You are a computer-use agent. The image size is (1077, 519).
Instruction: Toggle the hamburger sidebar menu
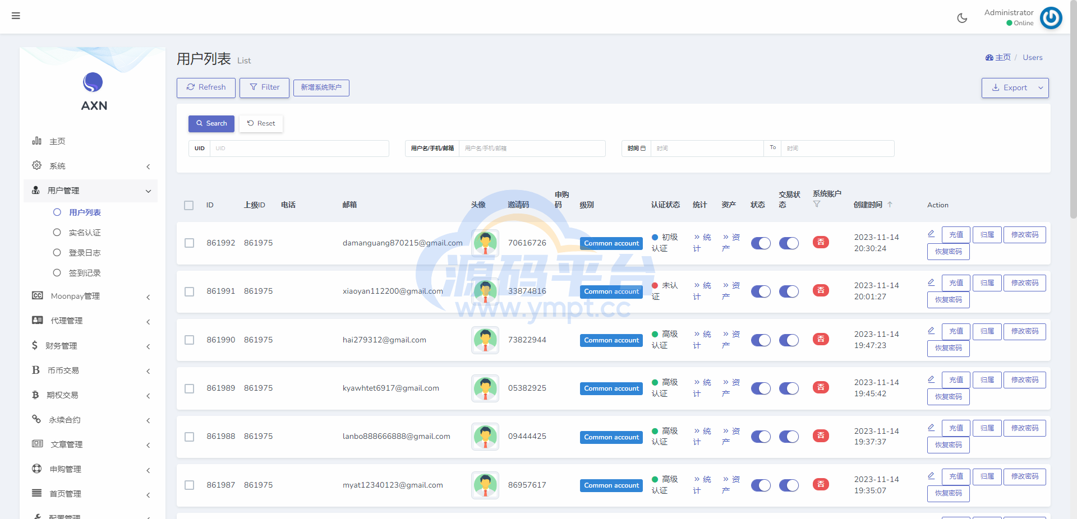click(16, 16)
